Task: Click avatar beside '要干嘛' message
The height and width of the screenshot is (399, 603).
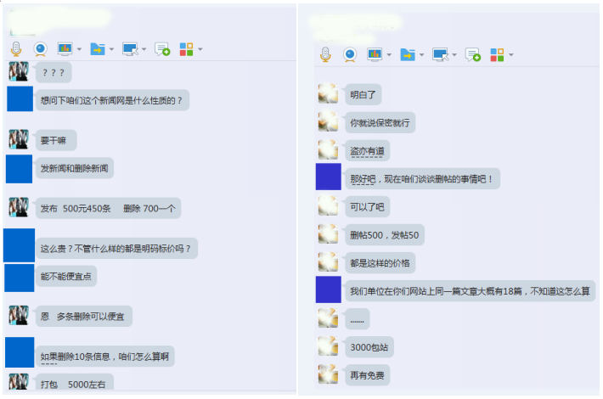Action: 19,139
